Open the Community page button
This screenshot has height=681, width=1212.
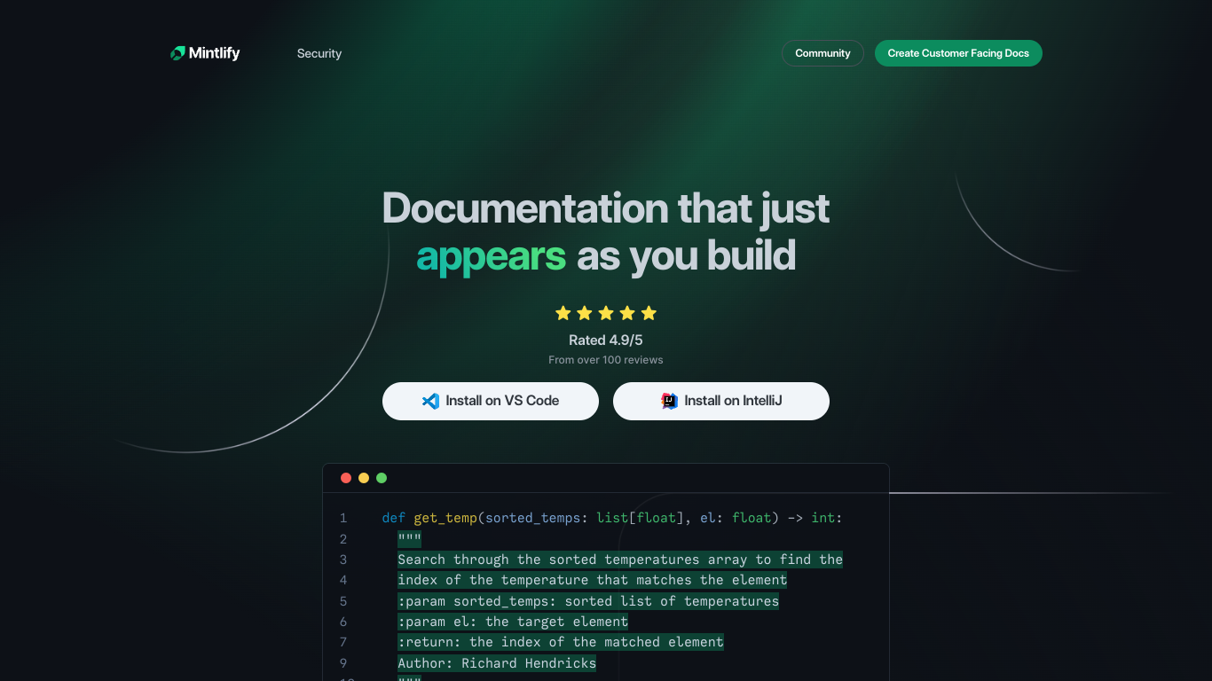coord(822,53)
